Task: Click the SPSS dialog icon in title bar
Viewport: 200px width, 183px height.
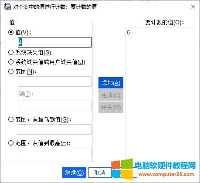Action: click(x=7, y=7)
